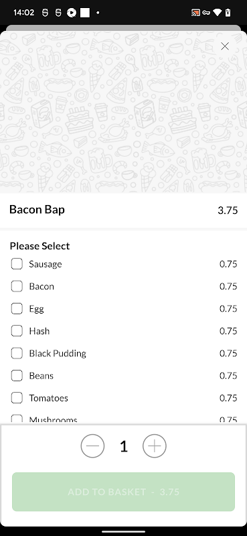Viewport: 247px width, 536px height.
Task: Tick the Sausage checkbox
Action: point(17,264)
